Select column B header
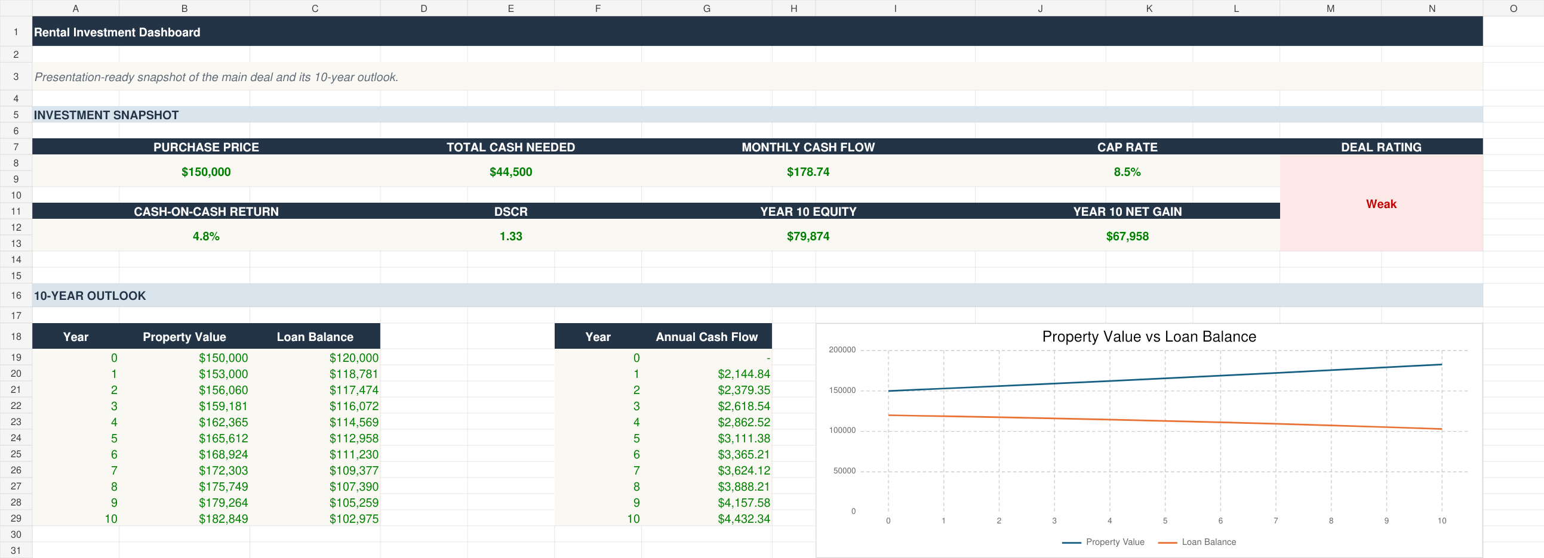The image size is (1544, 558). click(x=184, y=8)
